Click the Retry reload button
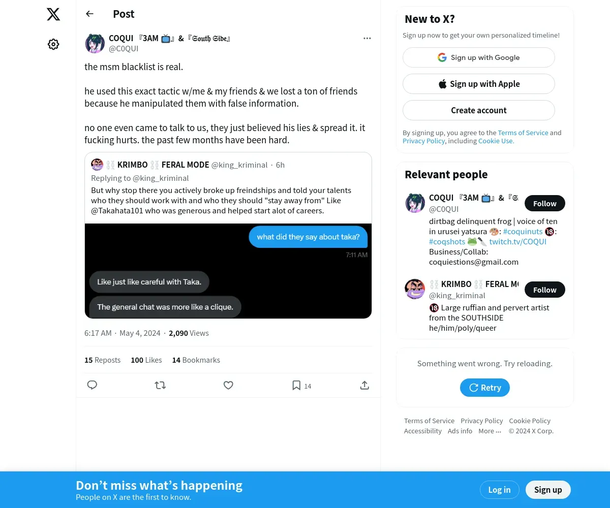610x508 pixels. click(x=485, y=388)
